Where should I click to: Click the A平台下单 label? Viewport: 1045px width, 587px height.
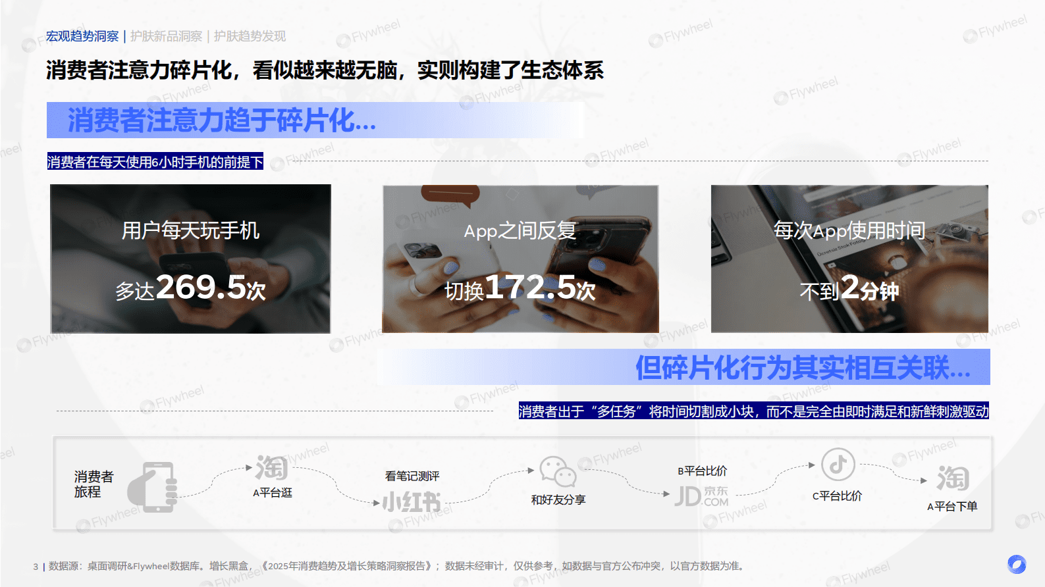[x=952, y=506]
